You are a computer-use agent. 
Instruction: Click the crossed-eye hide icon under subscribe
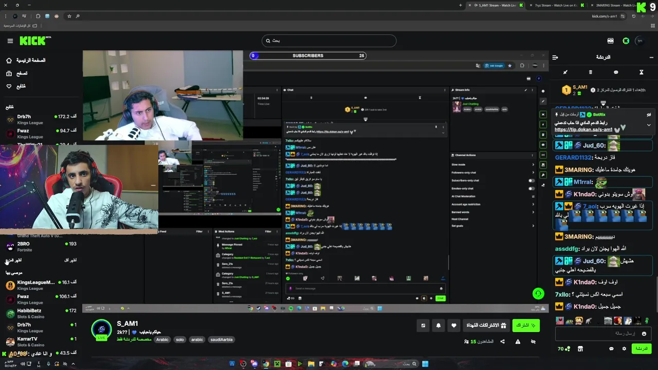tap(533, 341)
